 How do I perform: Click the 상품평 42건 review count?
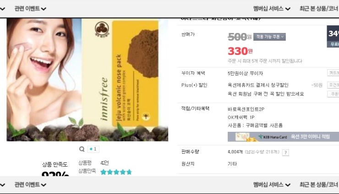click(93, 163)
